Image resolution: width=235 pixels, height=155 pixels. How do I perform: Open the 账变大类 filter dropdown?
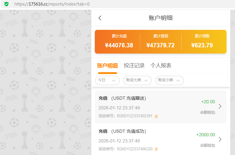pos(137,80)
